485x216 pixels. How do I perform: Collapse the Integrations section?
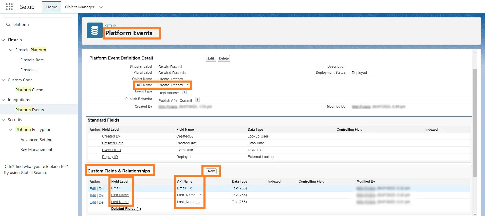click(3, 100)
